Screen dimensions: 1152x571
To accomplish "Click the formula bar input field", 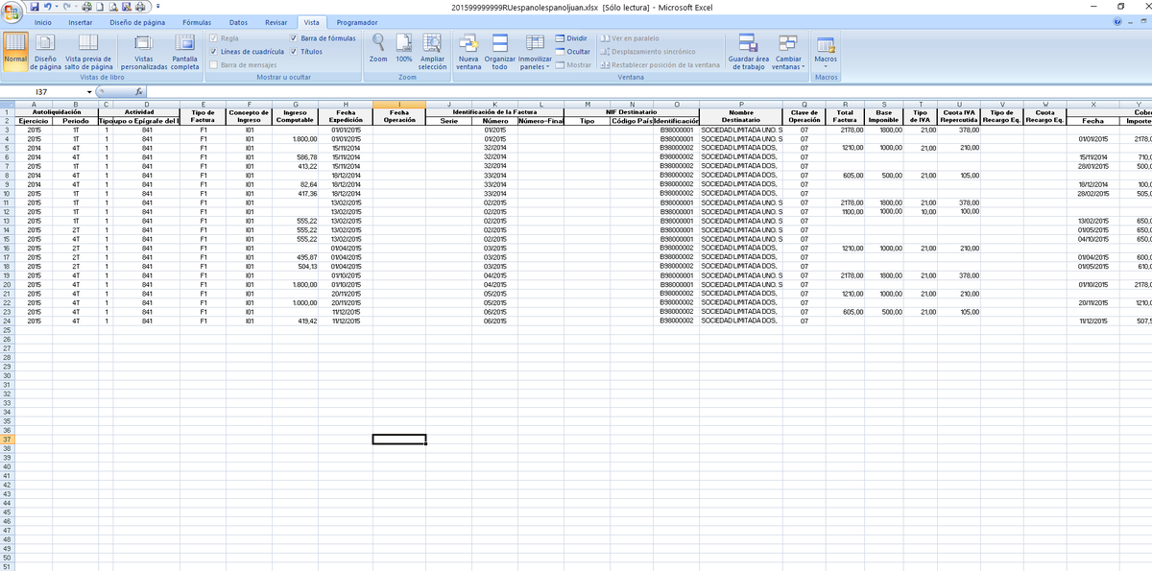I will click(x=648, y=92).
